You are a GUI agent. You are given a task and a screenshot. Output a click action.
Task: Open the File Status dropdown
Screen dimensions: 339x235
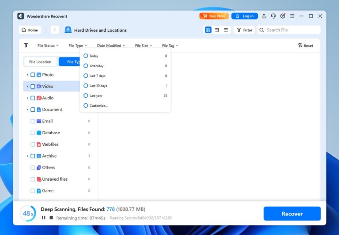coord(48,45)
